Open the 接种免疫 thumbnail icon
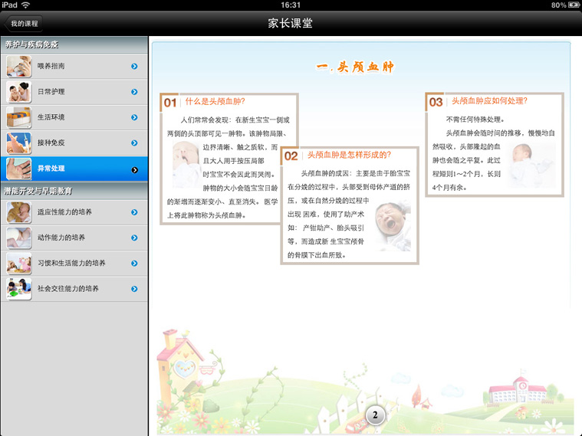 click(19, 143)
